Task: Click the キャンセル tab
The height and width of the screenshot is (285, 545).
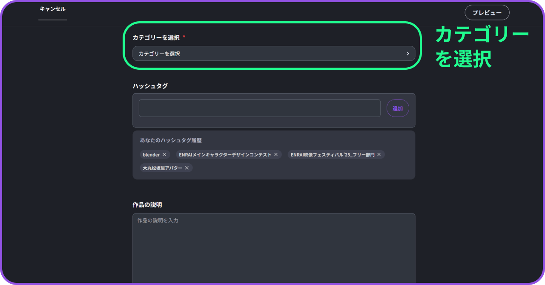Action: tap(52, 9)
